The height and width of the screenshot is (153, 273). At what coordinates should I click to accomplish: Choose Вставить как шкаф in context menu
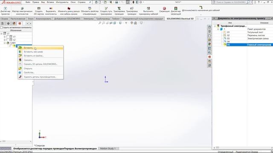pyautogui.click(x=41, y=52)
